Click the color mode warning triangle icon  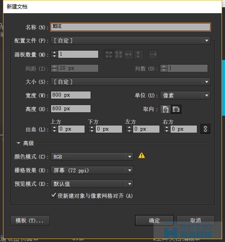pos(142,156)
